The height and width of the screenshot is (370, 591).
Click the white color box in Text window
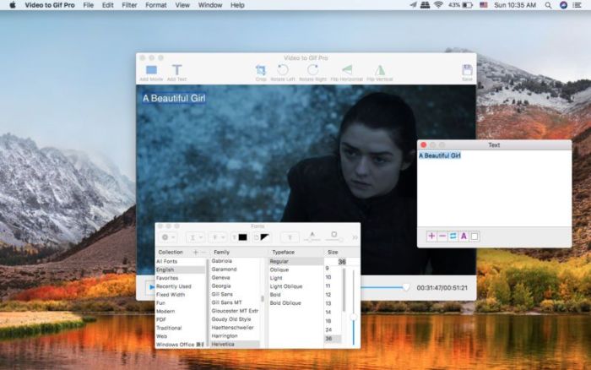pos(474,237)
